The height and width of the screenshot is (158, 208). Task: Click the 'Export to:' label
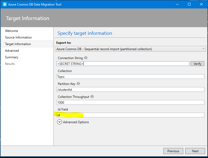click(x=64, y=43)
